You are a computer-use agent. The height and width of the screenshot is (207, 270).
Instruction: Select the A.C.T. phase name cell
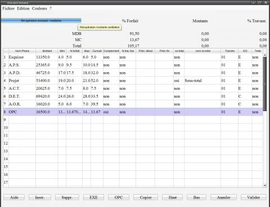22,89
